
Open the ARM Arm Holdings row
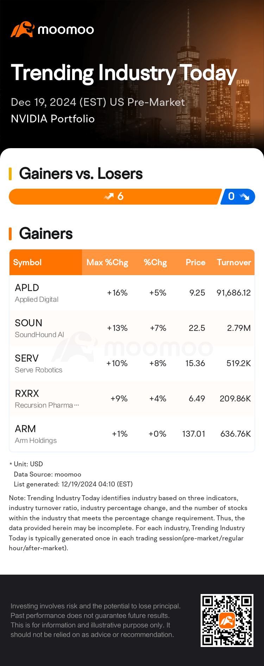132,434
